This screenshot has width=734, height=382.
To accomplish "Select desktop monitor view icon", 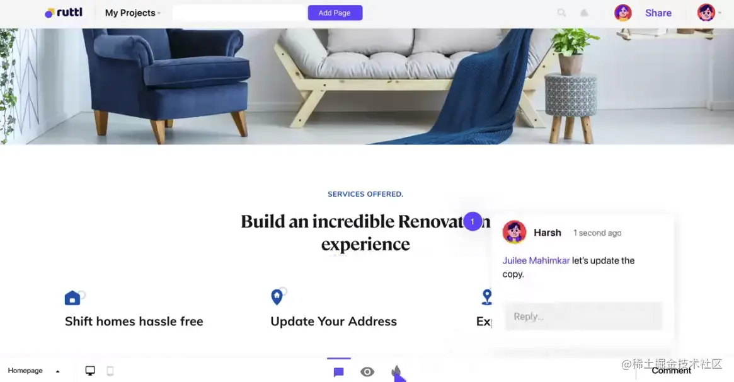I will pos(90,371).
